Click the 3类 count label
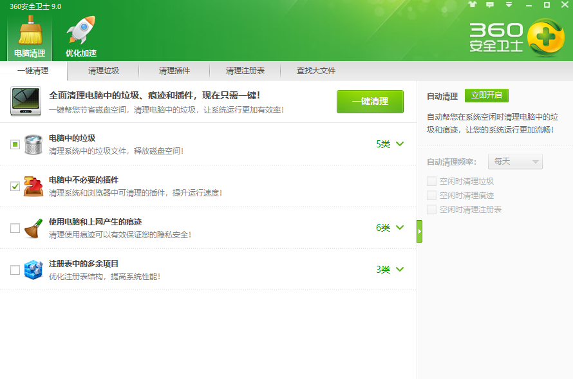The height and width of the screenshot is (379, 573). pos(383,270)
